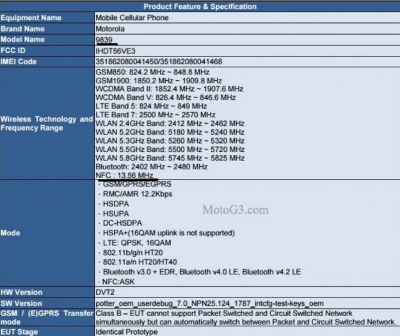This screenshot has width=400, height=336.
Task: Click the Mobile Cellular Phone value
Action: click(x=132, y=17)
